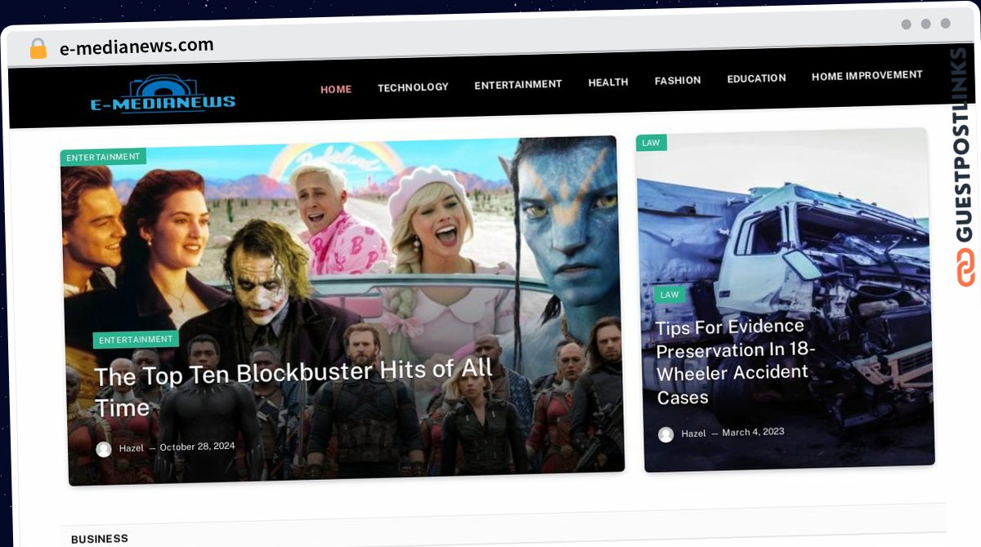981x547 pixels.
Task: Click the Business section heading
Action: [x=100, y=539]
